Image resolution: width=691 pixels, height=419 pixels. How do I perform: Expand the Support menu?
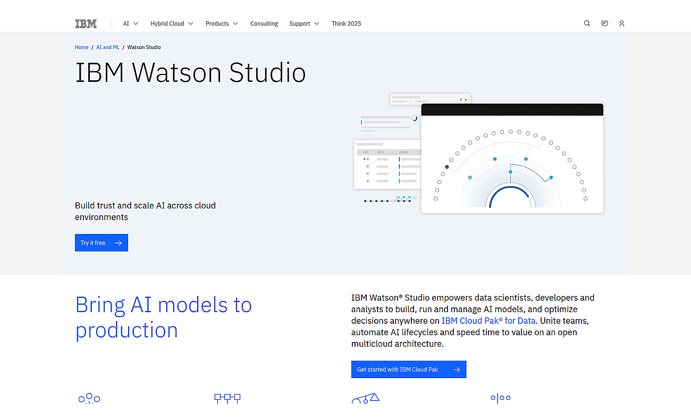[304, 23]
